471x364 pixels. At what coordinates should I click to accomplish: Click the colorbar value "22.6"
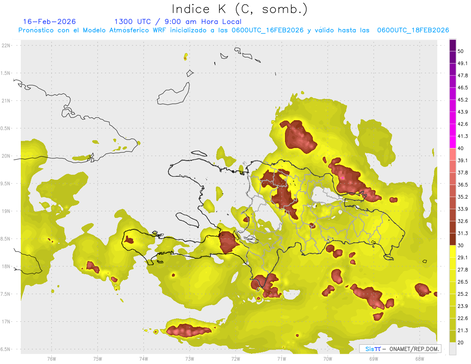tap(463, 318)
